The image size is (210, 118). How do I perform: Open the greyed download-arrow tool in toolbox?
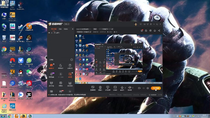(x=61, y=75)
